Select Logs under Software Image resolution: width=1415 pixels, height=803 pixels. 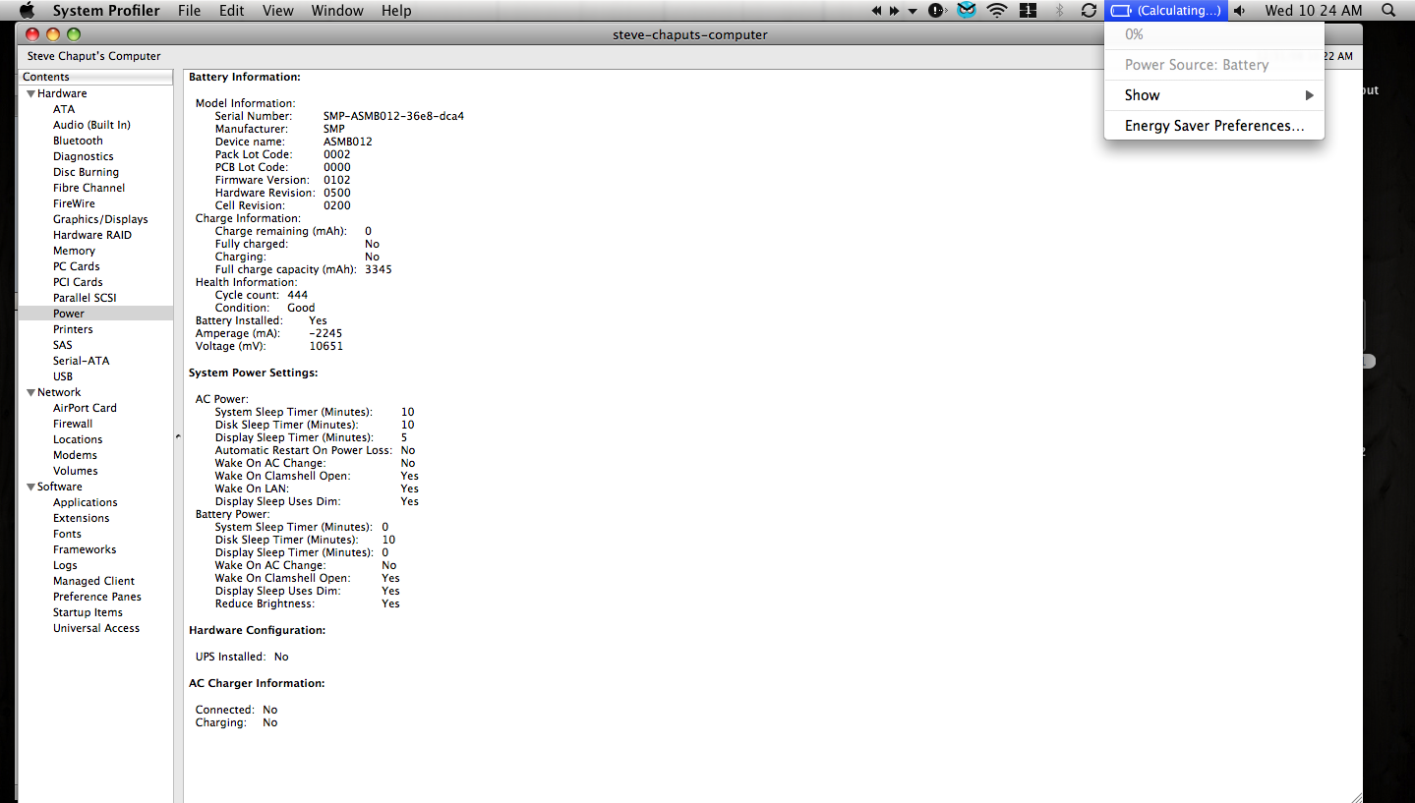tap(65, 565)
